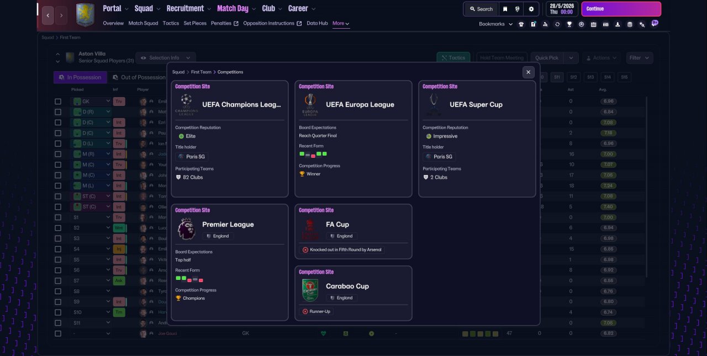Screen dimensions: 707x356
Task: Click the UEFA Champions League logo
Action: [186, 104]
